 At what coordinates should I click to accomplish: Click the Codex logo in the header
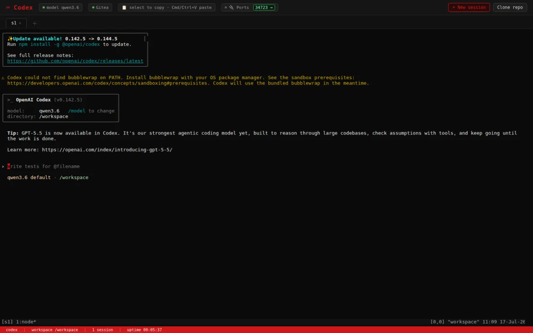click(19, 7)
